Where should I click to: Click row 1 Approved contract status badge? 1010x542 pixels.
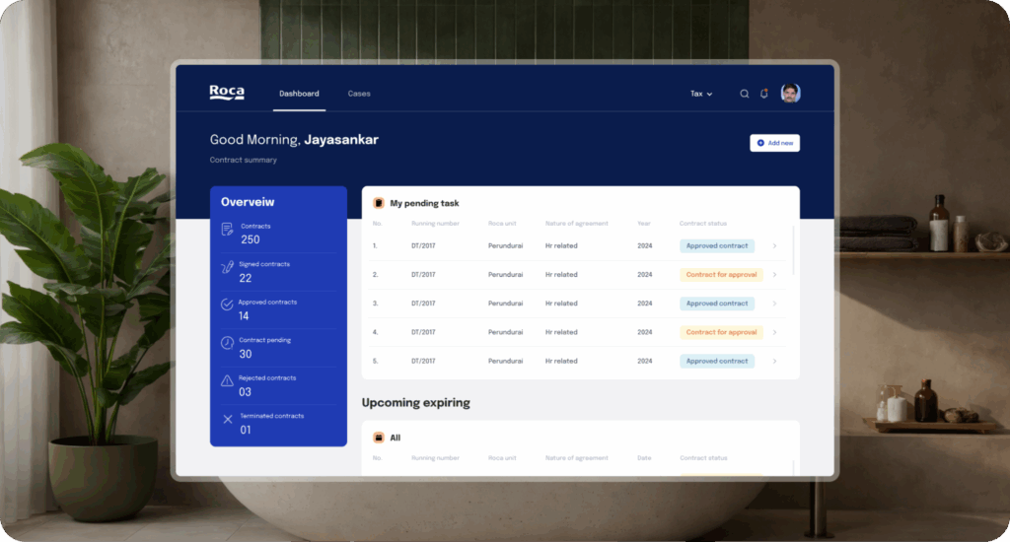click(717, 246)
